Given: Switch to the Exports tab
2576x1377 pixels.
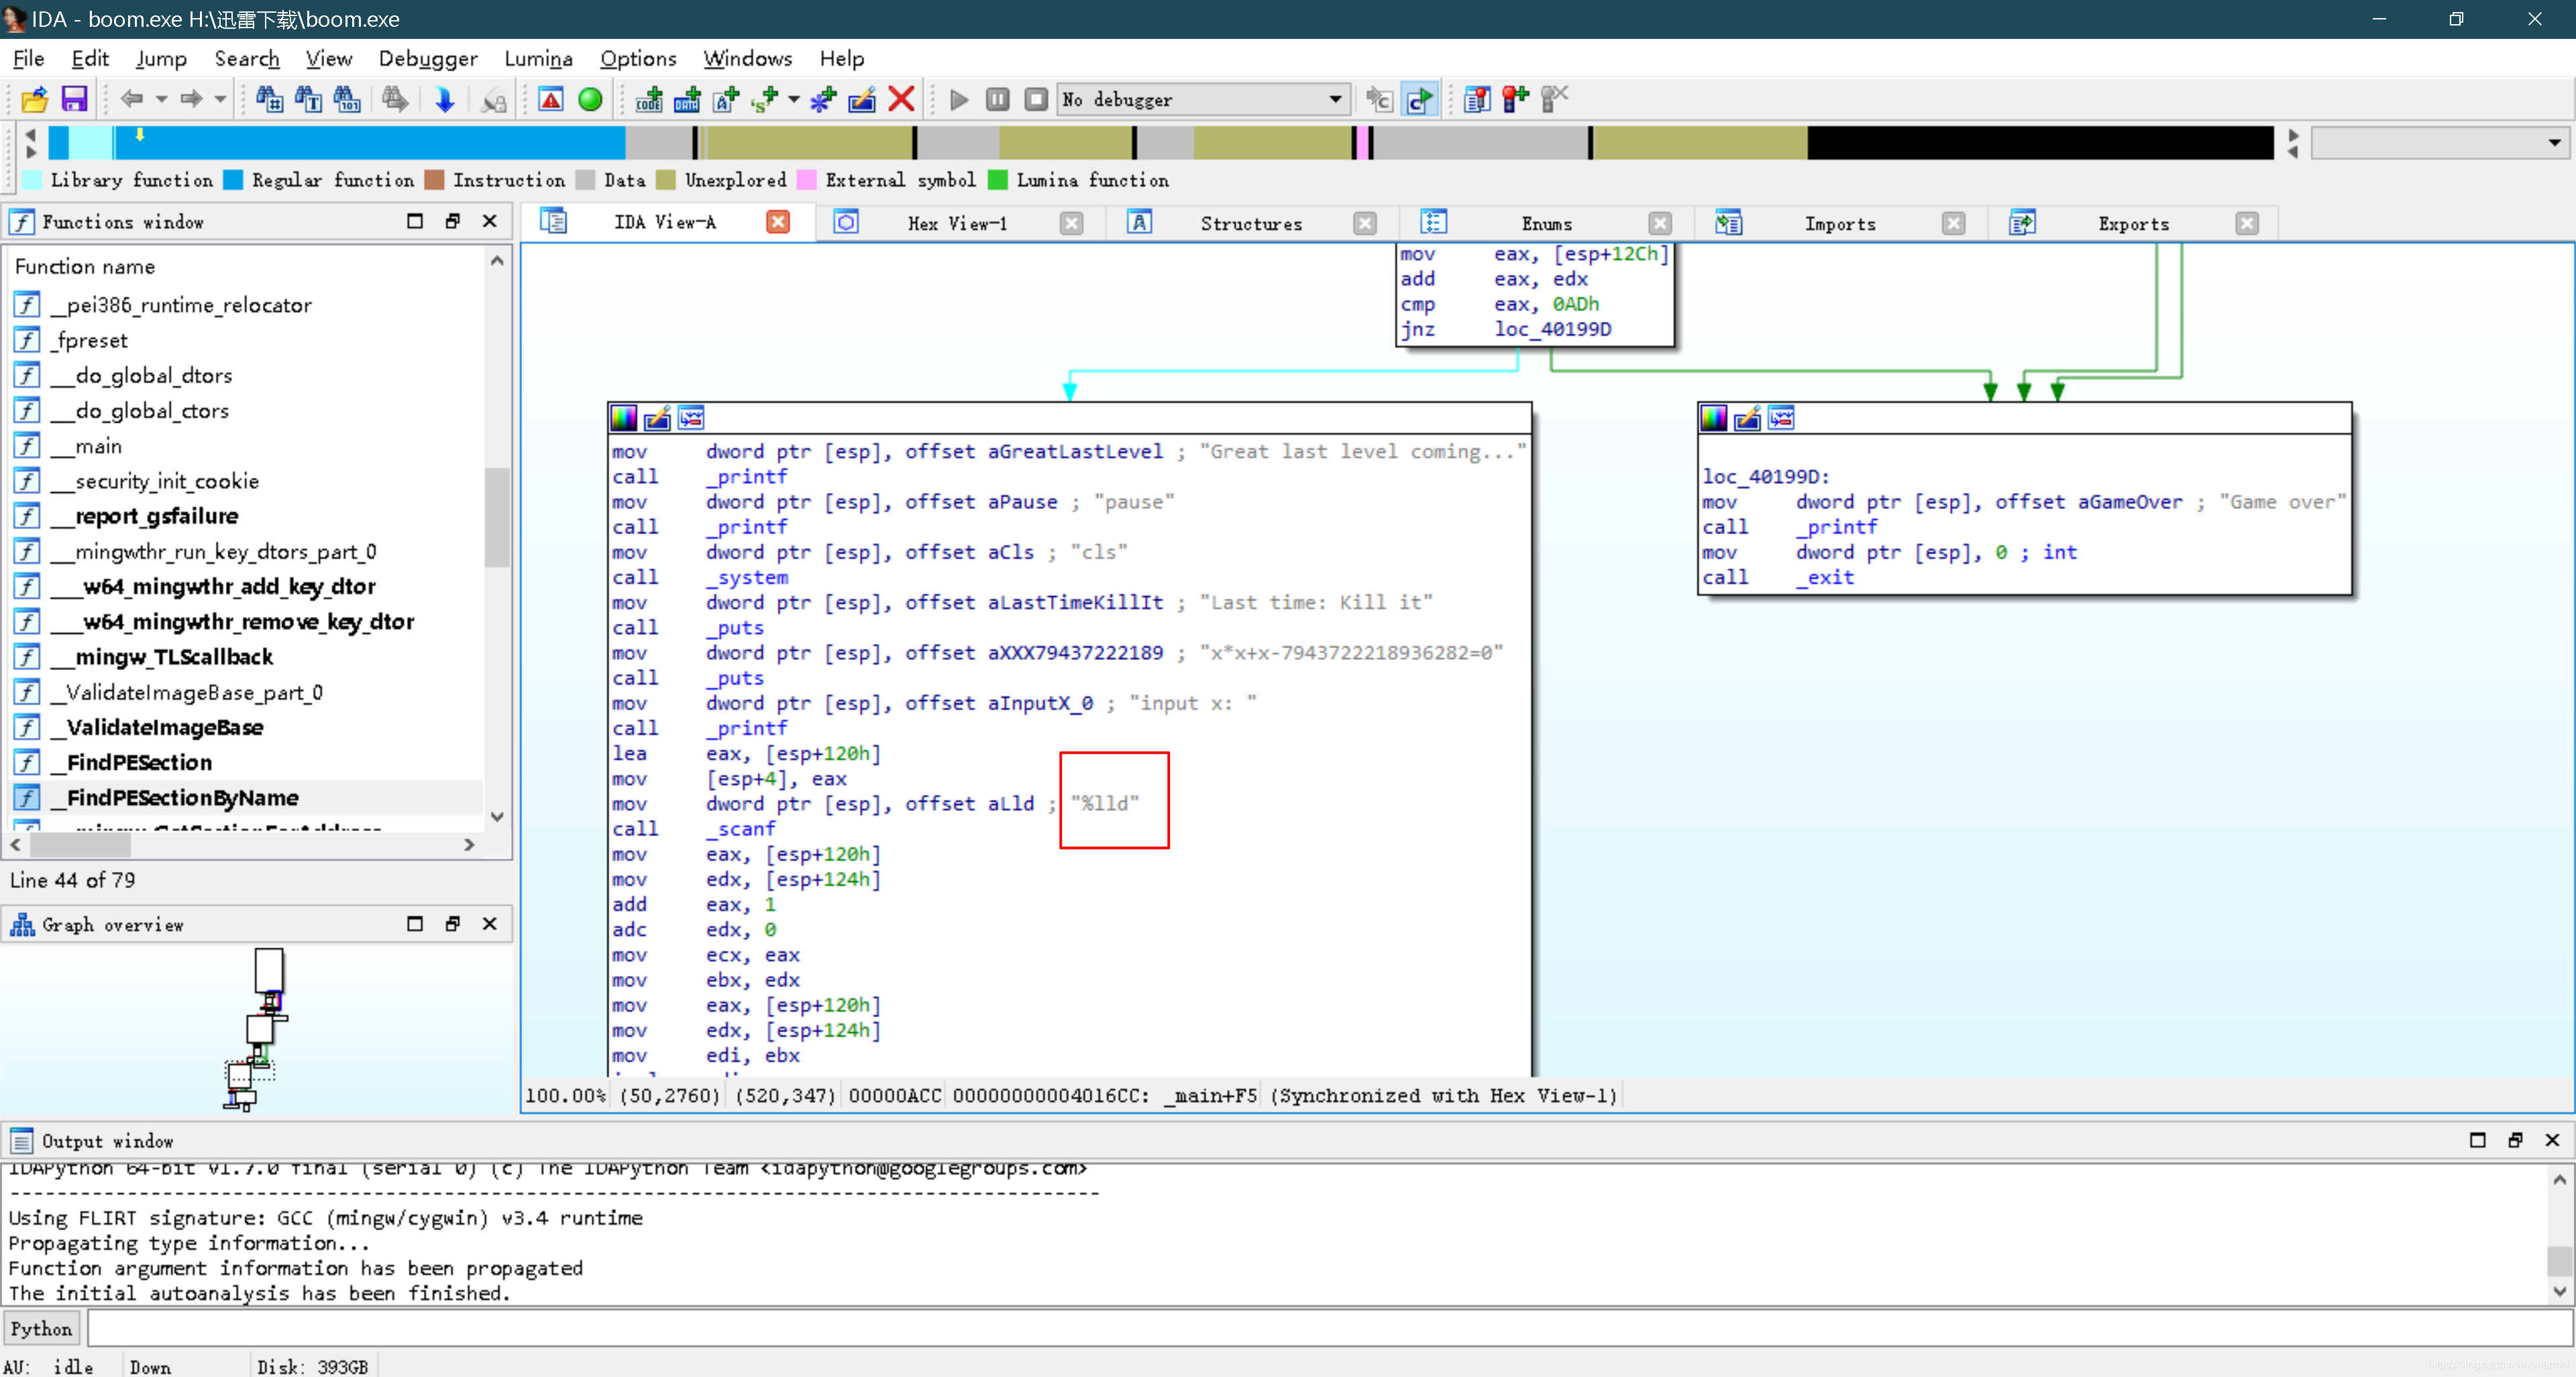Looking at the screenshot, I should [x=2133, y=223].
